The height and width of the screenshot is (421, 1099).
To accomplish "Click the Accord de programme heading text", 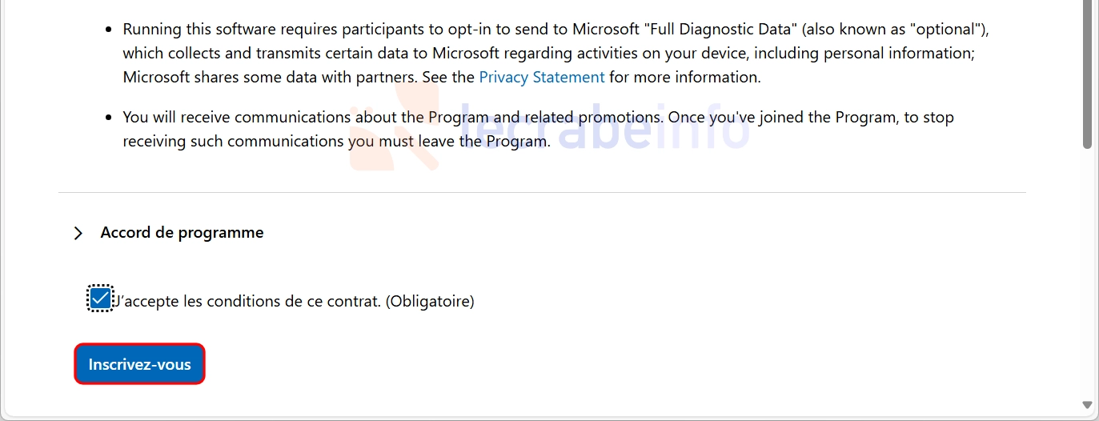I will point(182,233).
